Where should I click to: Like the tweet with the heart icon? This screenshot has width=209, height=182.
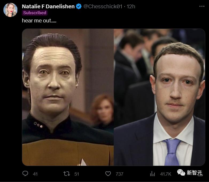(108, 174)
